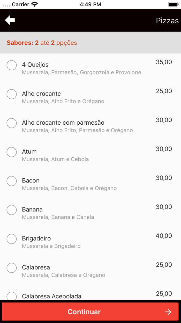The height and width of the screenshot is (323, 181).
Task: Click the arrow icon on the Continuar button
Action: pos(168,312)
